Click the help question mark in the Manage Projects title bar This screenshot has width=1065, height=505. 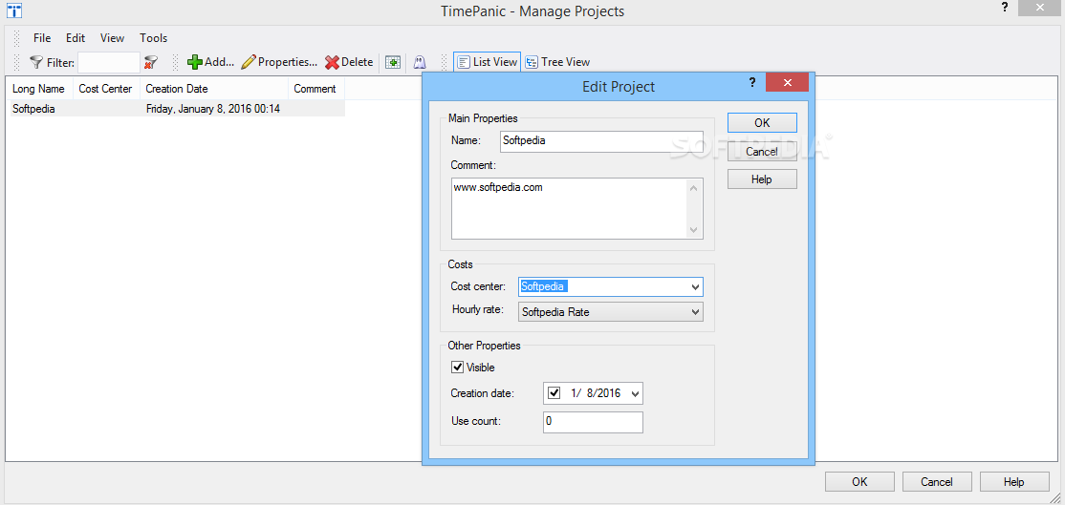point(1005,8)
